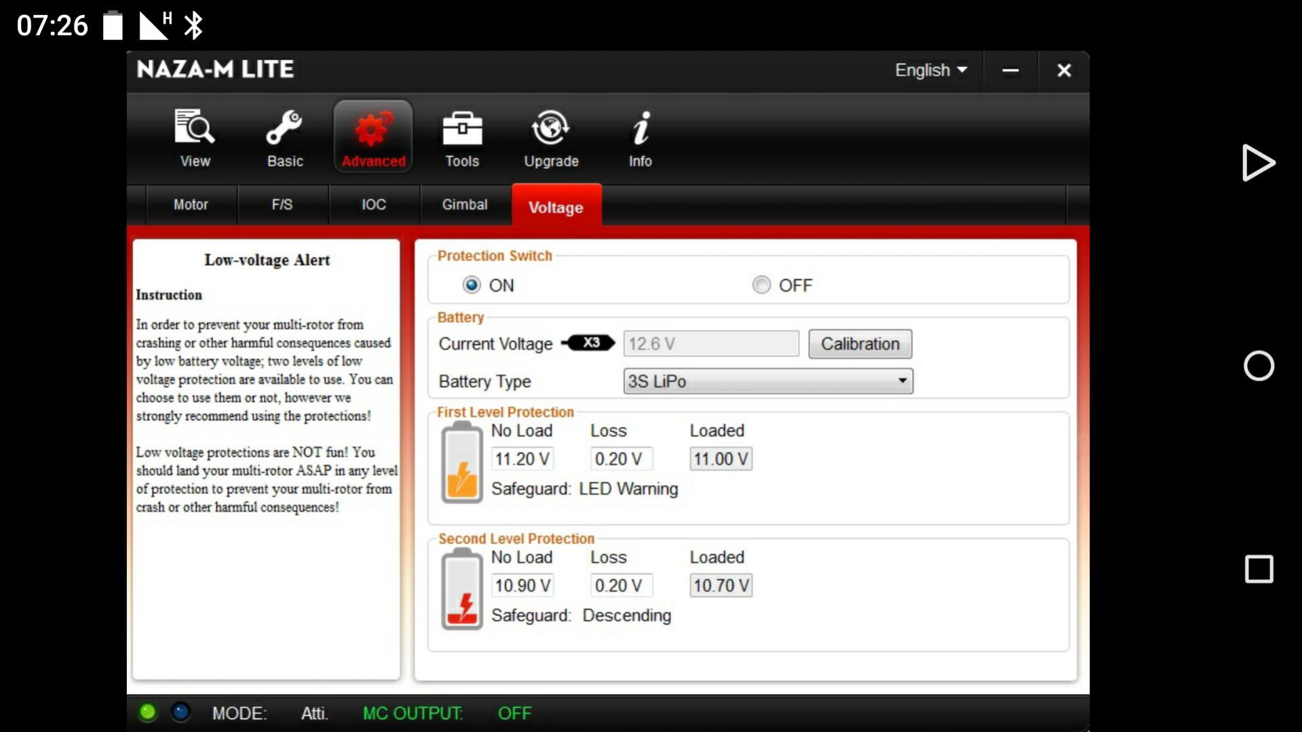
Task: Click Second Level Loaded 10.70 V field
Action: coord(721,585)
